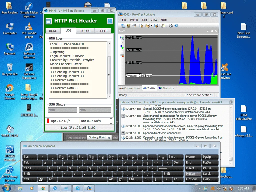
Task: Select VLC media player desktop icon
Action: [29, 30]
